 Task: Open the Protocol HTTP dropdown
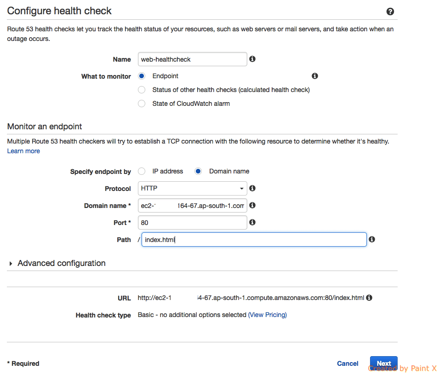coord(192,188)
